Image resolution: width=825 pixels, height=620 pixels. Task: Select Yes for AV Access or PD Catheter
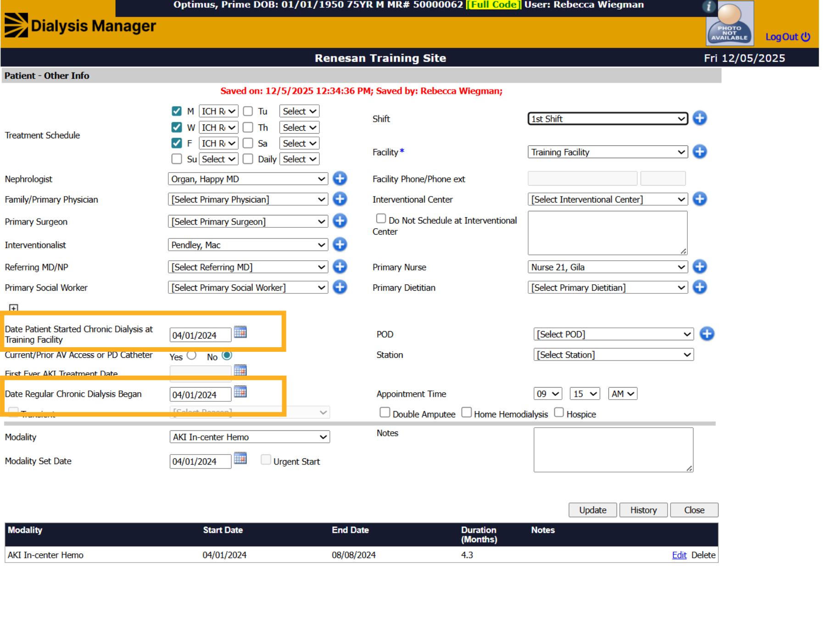(192, 355)
